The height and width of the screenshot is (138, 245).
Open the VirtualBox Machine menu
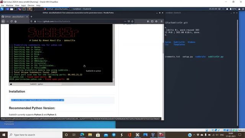(9, 5)
